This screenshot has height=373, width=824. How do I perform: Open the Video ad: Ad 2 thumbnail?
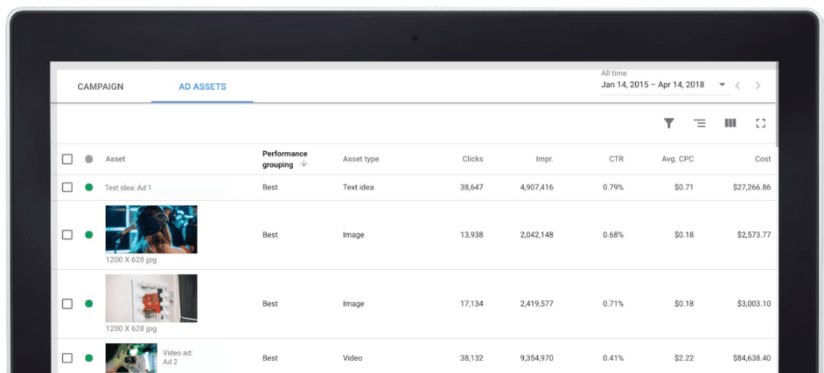131,358
